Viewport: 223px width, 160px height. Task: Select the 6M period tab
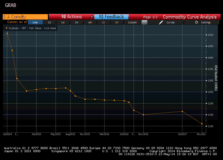(x=90, y=22)
